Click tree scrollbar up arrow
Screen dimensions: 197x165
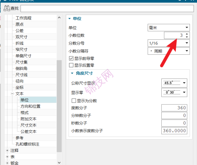click(59, 18)
